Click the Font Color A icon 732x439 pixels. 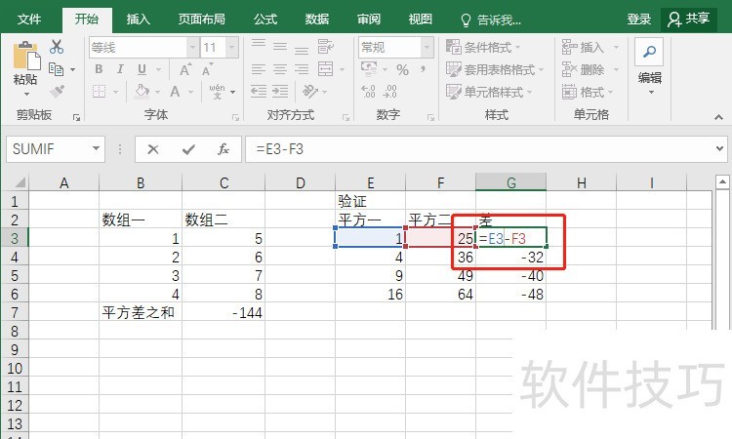175,92
